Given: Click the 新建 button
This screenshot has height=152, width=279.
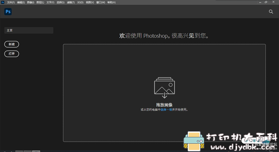Looking at the screenshot, I should [12, 44].
